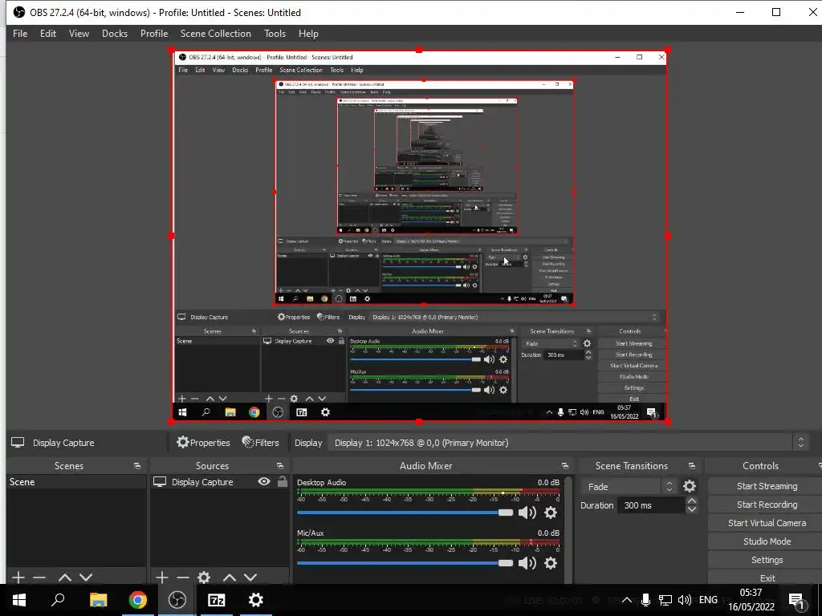
Task: Mute Desktop Audio with the speaker icon
Action: 527,513
